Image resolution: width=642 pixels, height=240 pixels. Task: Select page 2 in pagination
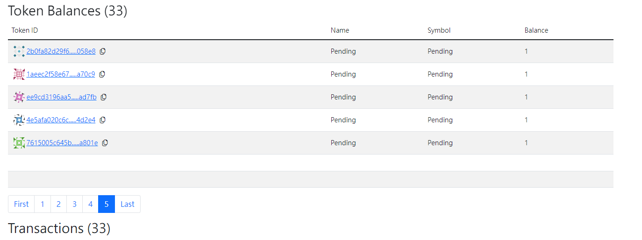58,204
